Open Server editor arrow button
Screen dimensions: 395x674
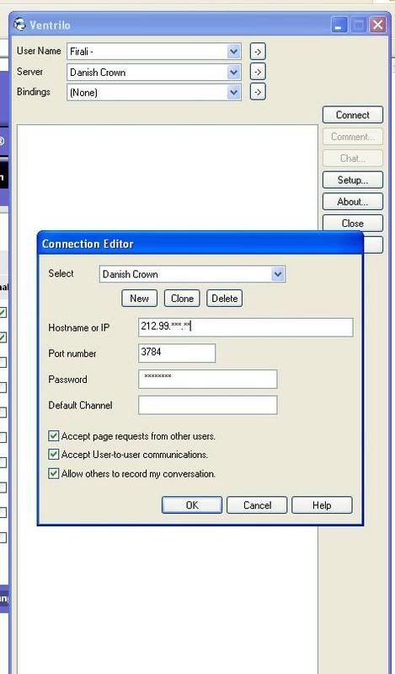[258, 72]
